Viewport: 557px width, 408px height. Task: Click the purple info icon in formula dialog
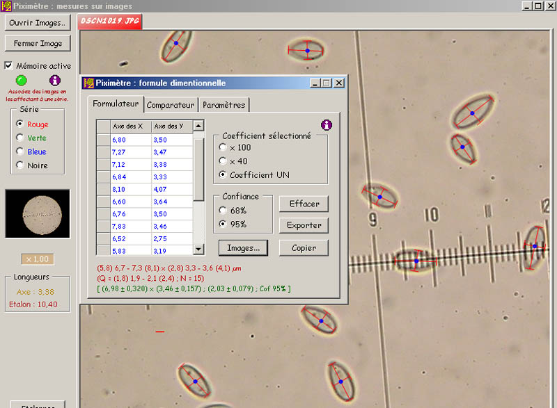coord(327,125)
